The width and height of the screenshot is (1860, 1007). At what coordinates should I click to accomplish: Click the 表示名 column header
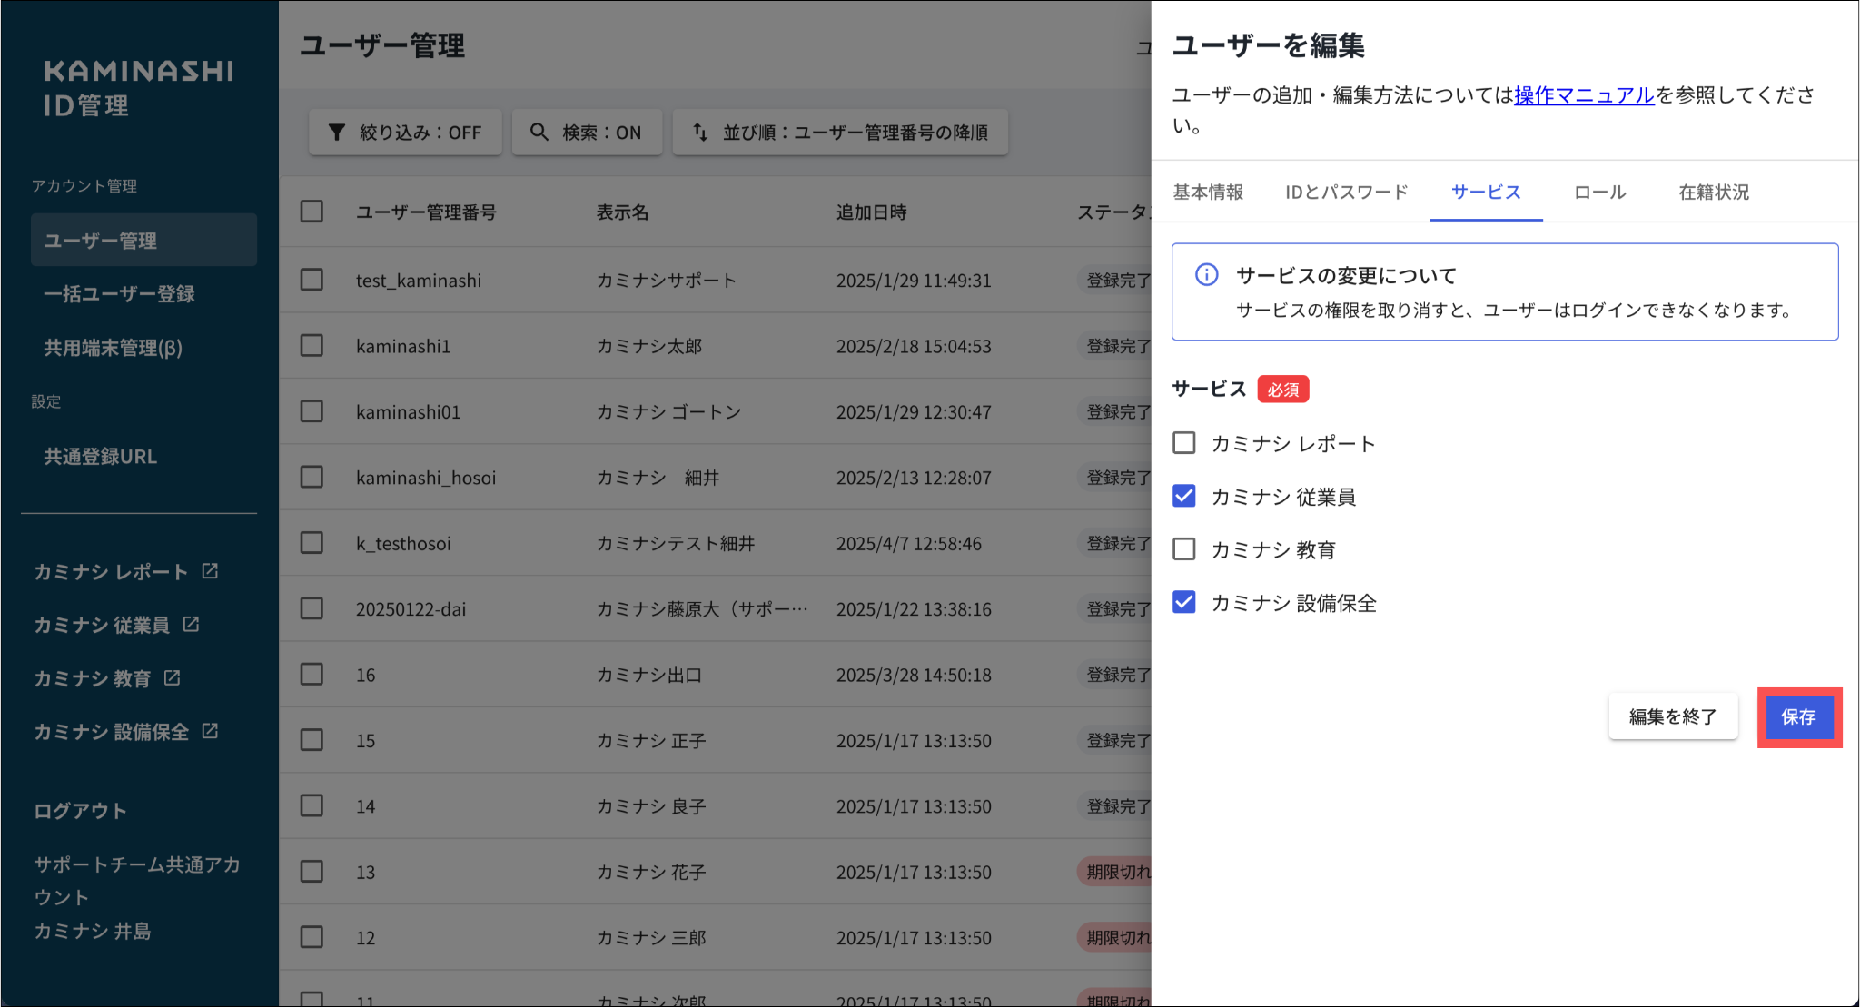click(622, 212)
